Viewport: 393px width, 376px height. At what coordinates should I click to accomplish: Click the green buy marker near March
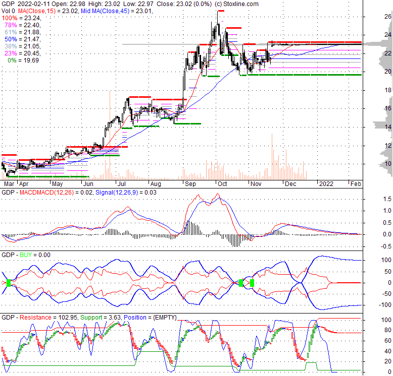(x=9, y=283)
